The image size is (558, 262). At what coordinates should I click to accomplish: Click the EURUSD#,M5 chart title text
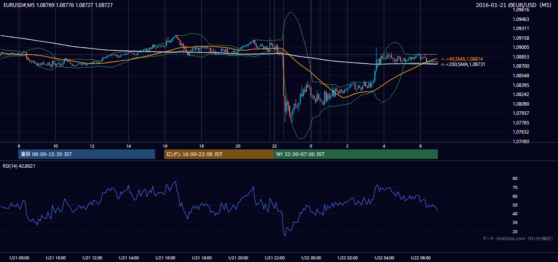pyautogui.click(x=57, y=5)
